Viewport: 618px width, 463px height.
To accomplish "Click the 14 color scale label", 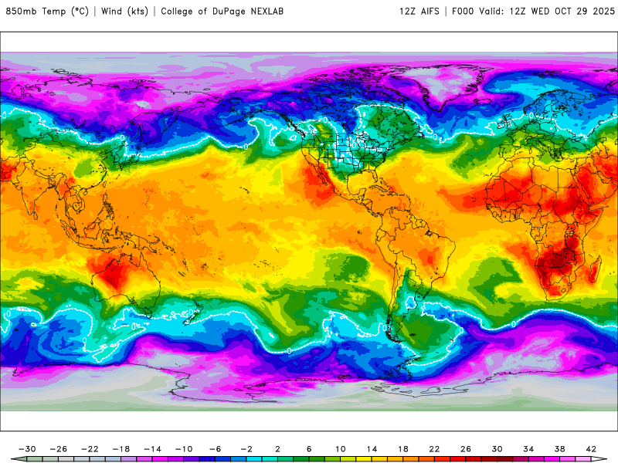I will [x=372, y=449].
